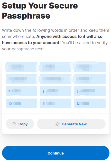The width and height of the screenshot is (111, 163).
Task: Generate a new passphrase
Action: point(71,124)
